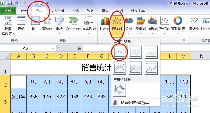Switch to the 页面布局 tab

click(57, 11)
